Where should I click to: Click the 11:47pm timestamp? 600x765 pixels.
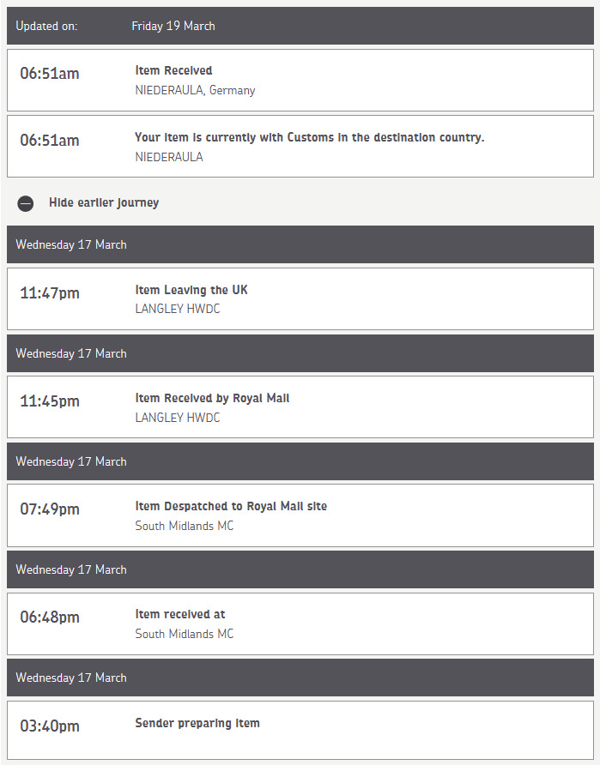tap(50, 293)
